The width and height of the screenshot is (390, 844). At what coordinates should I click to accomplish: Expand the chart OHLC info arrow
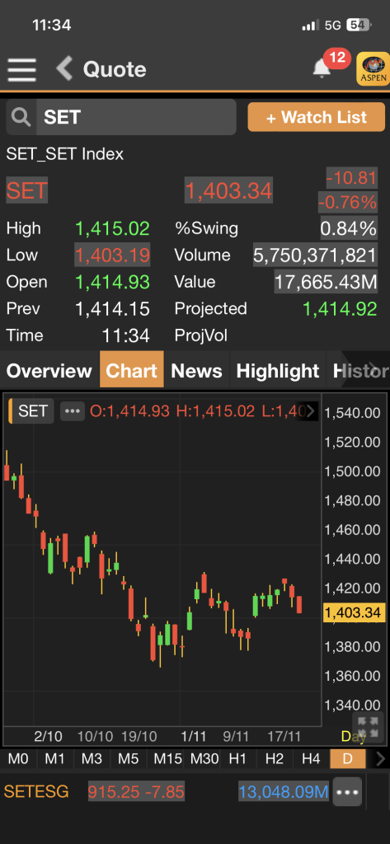pos(312,412)
